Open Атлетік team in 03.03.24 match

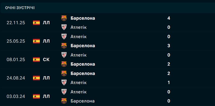point(78,92)
